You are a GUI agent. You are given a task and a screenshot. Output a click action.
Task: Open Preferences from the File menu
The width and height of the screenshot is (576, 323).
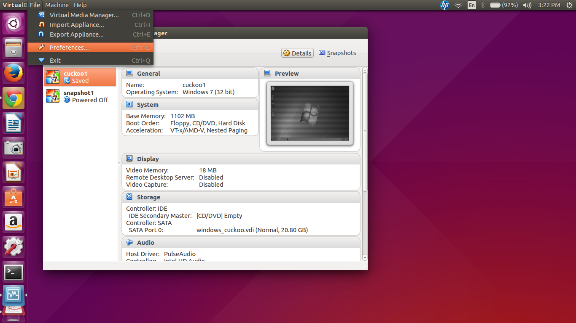pos(90,48)
